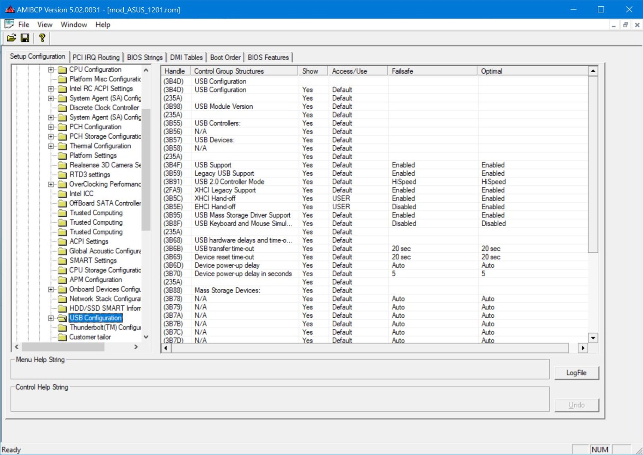The image size is (643, 455).
Task: Click the LogFile button
Action: pos(576,373)
